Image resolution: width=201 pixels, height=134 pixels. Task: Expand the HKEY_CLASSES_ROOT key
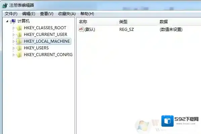point(13,28)
